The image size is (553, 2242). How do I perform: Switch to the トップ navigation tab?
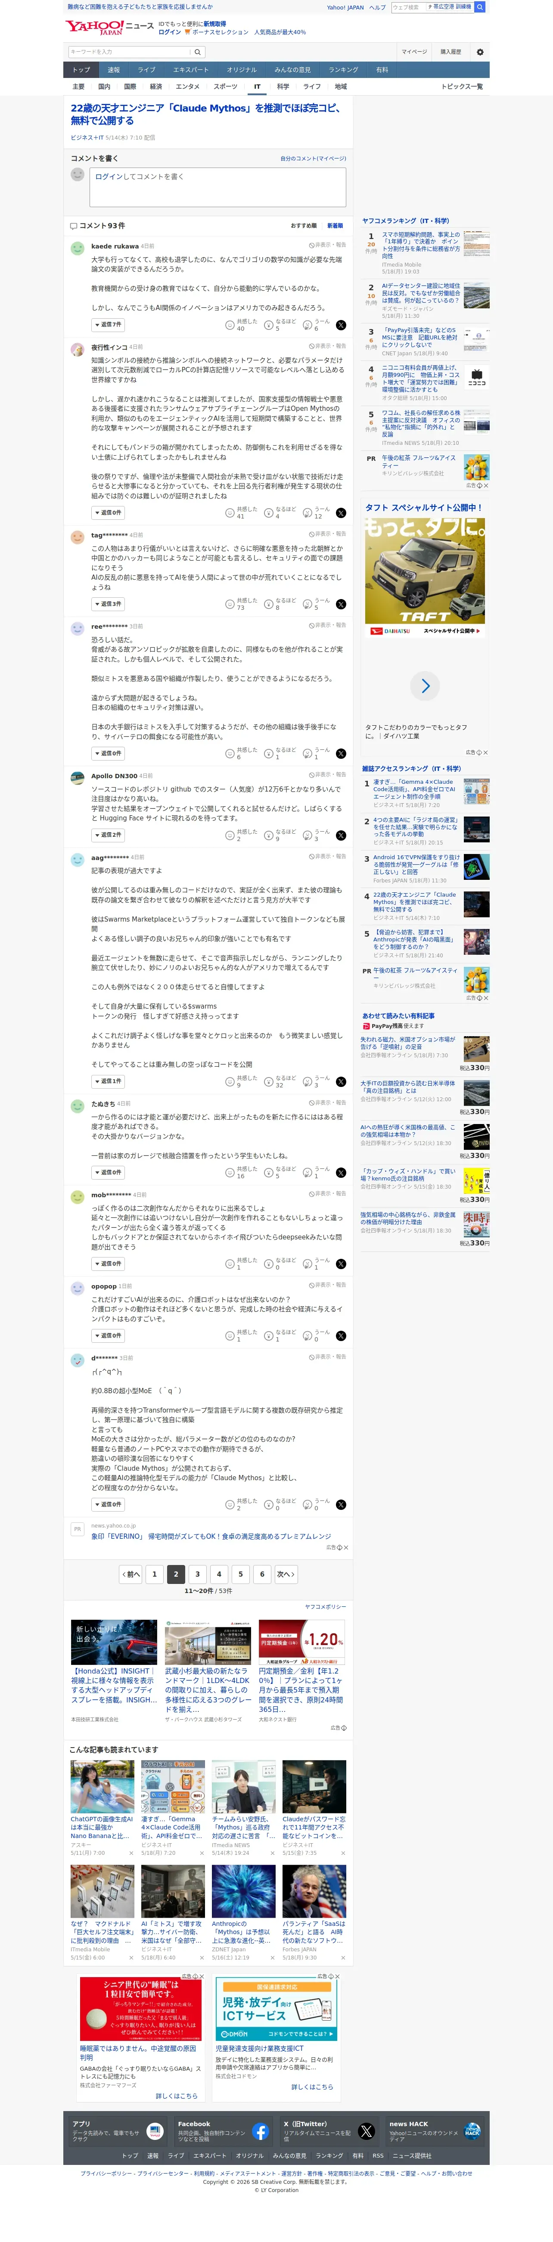81,70
